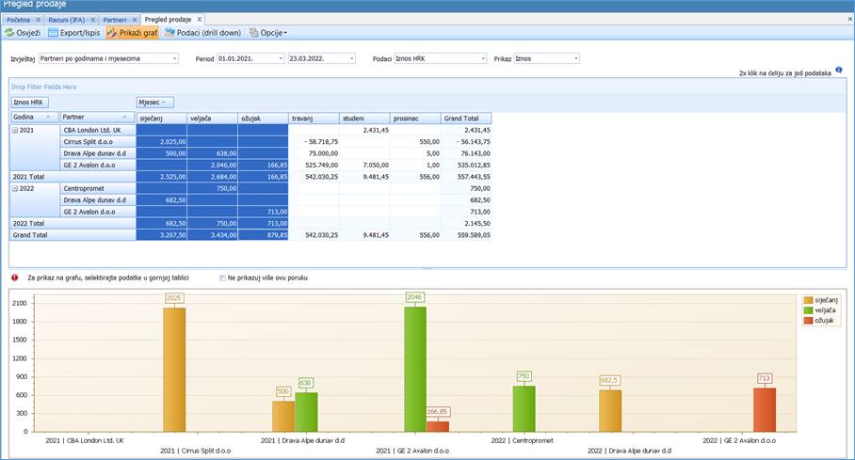Click the veljača column header
The image size is (855, 460).
[212, 119]
